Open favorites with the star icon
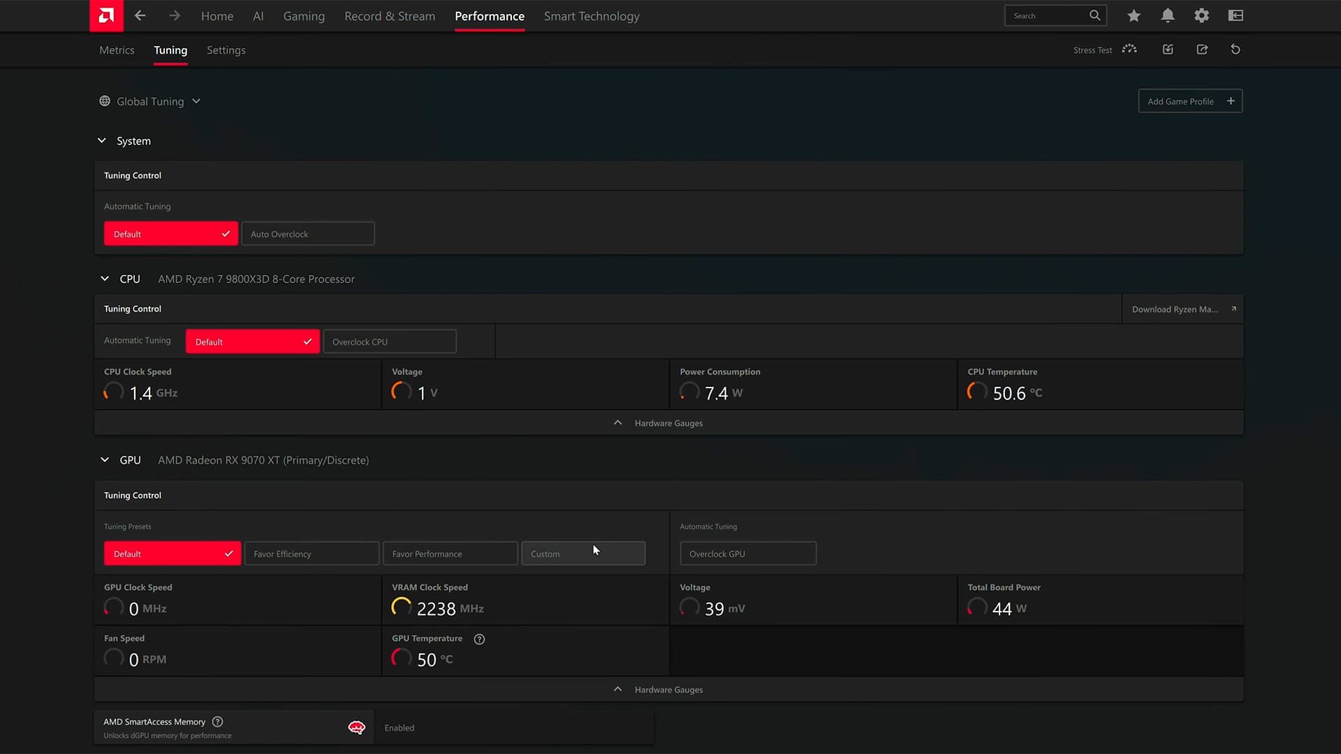 click(1134, 15)
